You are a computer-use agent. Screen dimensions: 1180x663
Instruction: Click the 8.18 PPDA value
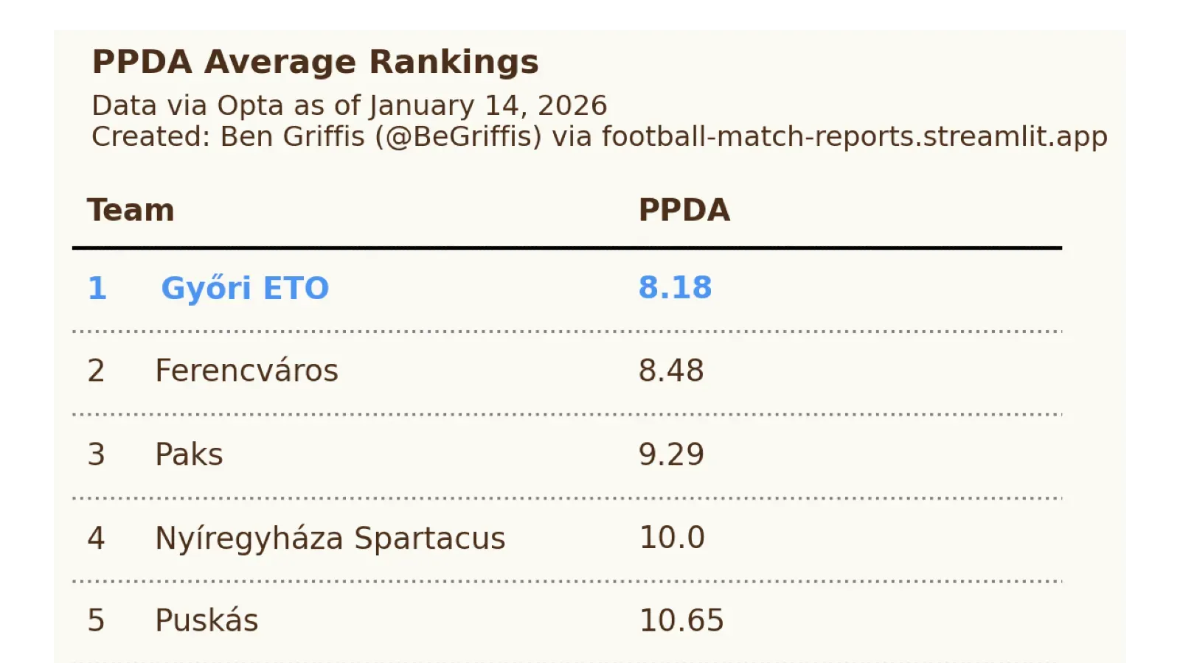point(675,287)
